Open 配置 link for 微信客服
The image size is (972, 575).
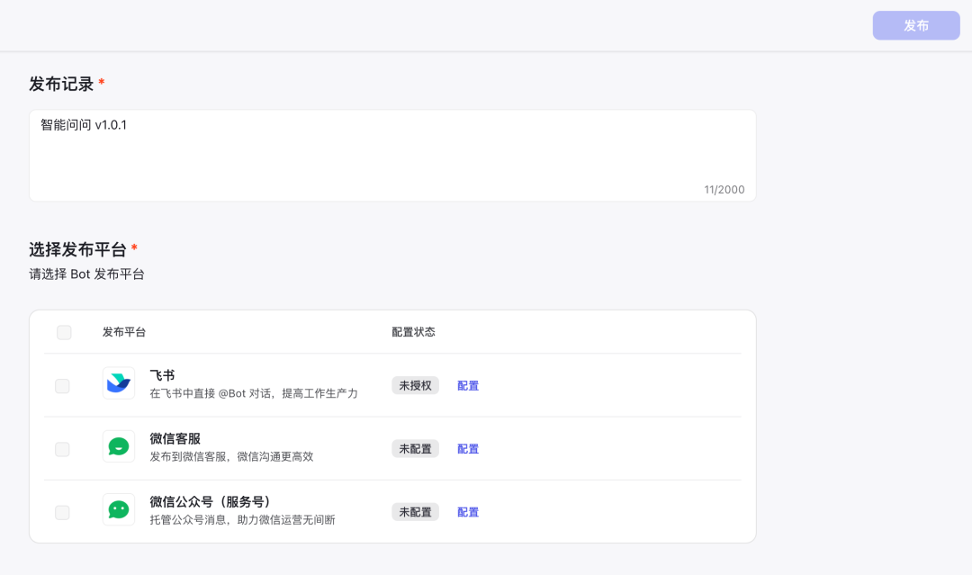click(x=468, y=449)
